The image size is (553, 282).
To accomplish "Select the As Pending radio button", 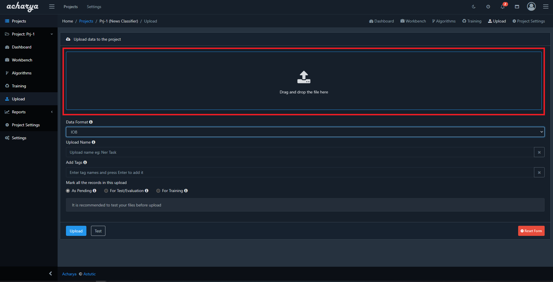I will [68, 191].
